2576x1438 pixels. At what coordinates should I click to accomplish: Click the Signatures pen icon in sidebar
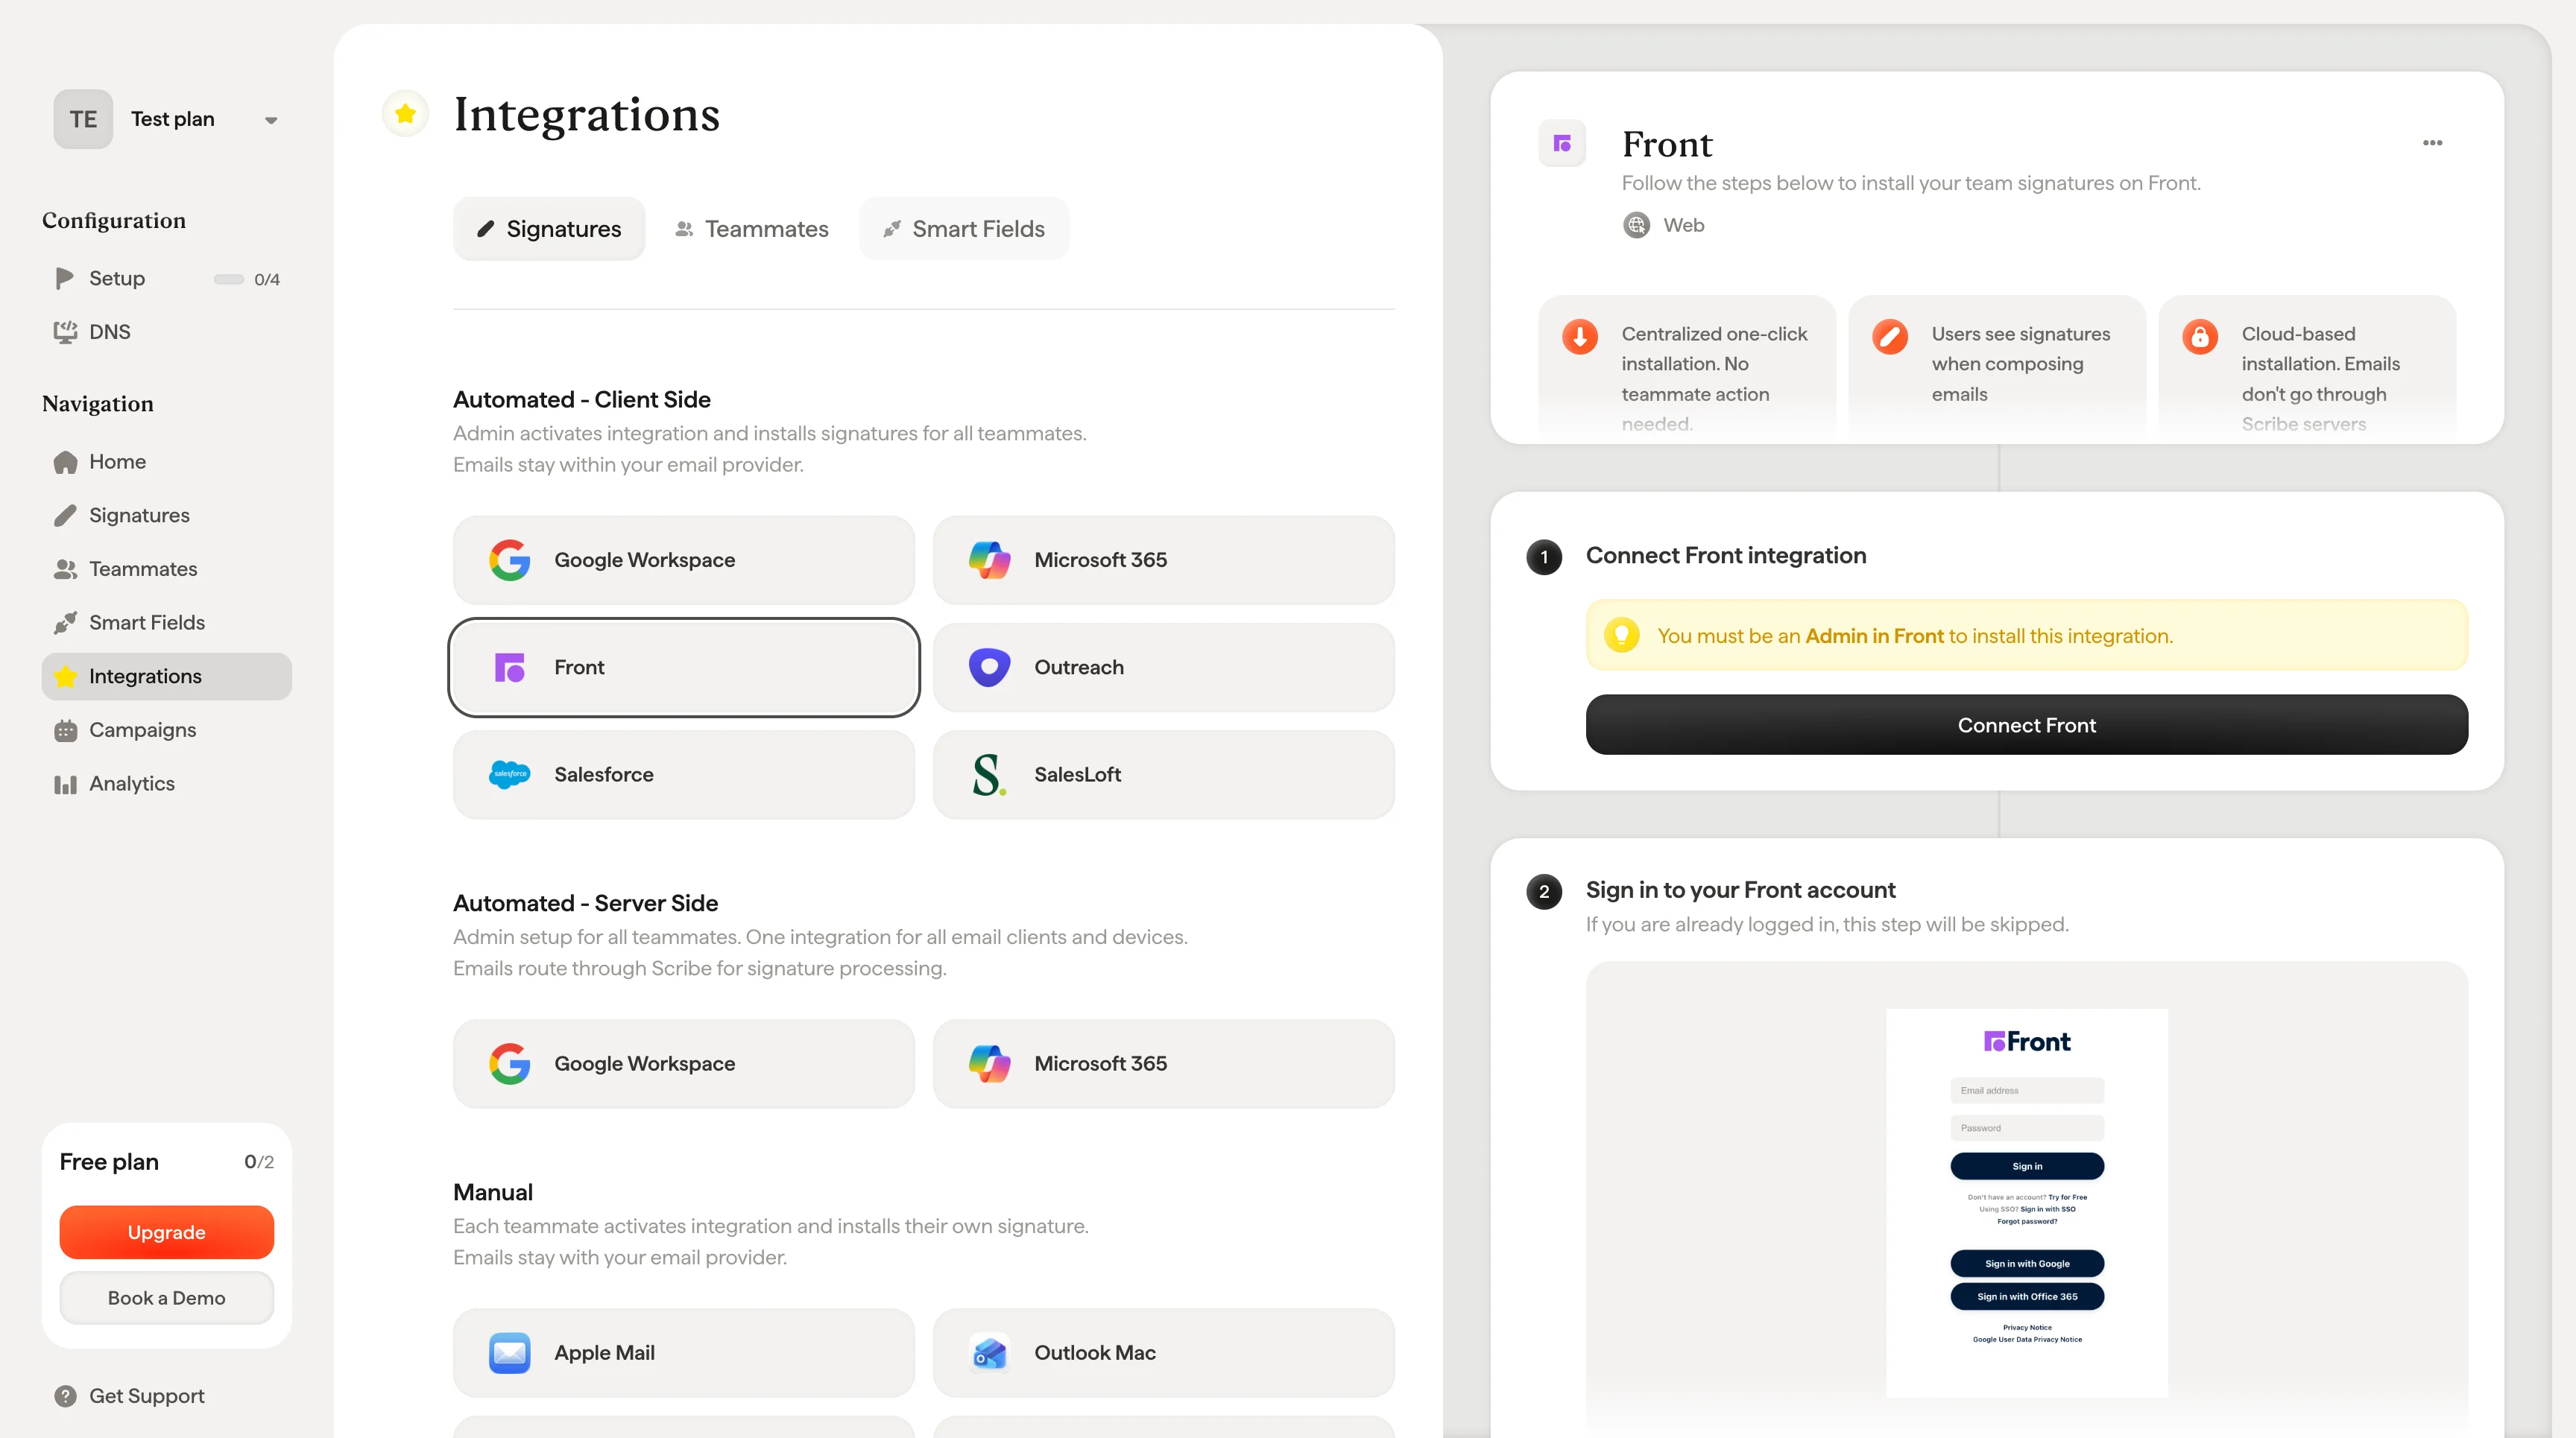coord(65,516)
